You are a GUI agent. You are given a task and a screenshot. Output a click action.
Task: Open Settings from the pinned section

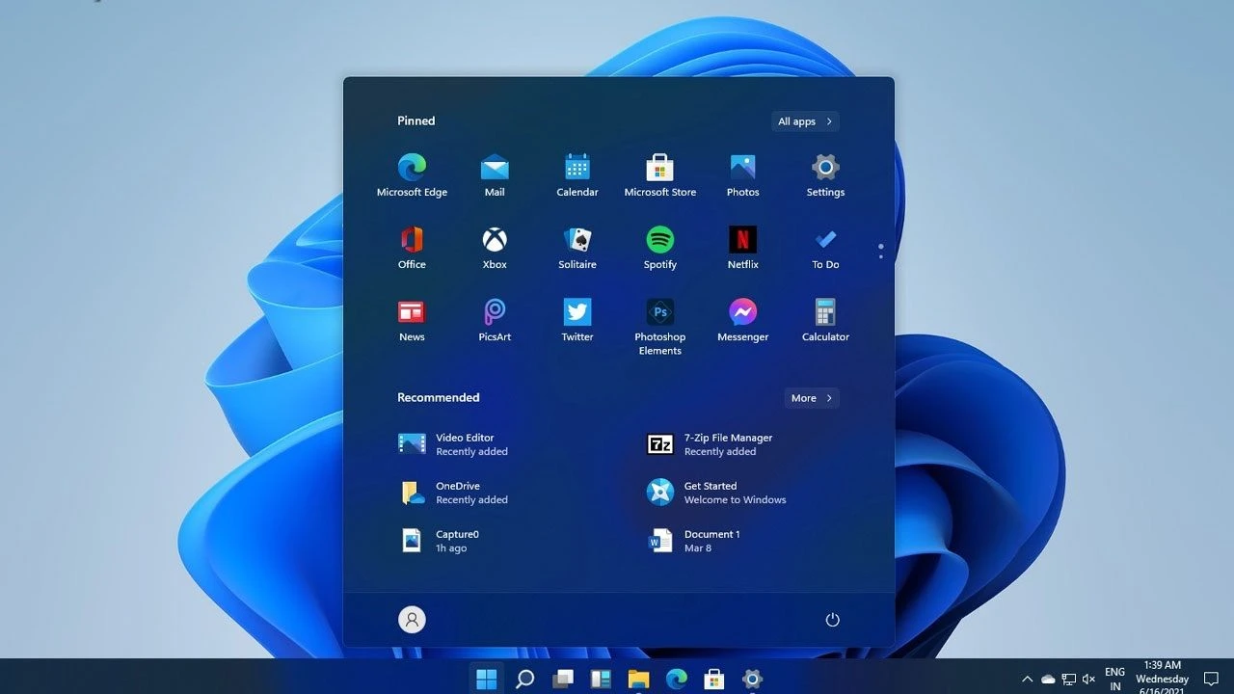[x=825, y=168]
